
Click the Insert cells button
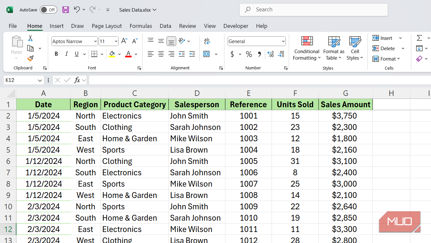(x=383, y=38)
